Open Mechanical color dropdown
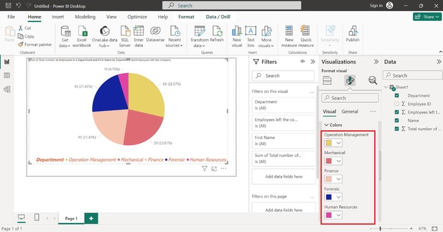Screen dimensions: 443x232 point(338,161)
